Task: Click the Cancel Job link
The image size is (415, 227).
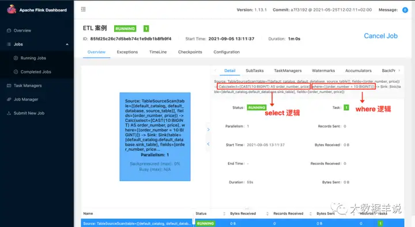Action: pos(380,36)
